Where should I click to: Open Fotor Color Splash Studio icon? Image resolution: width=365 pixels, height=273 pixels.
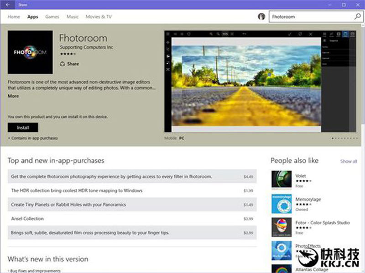click(x=282, y=227)
